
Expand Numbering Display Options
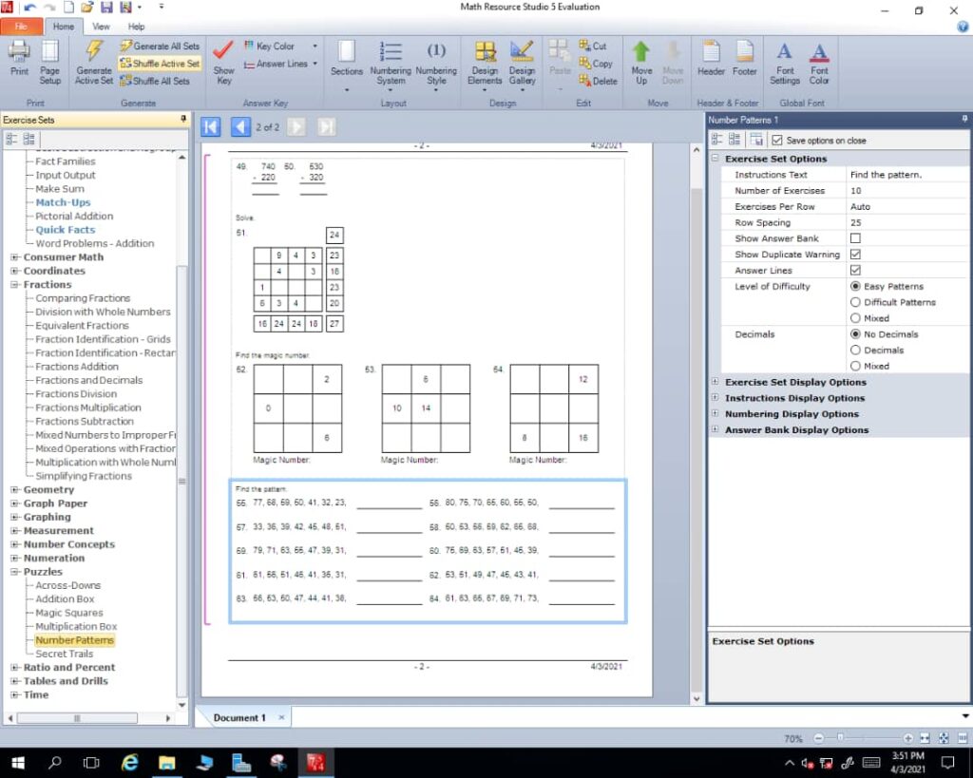click(715, 414)
